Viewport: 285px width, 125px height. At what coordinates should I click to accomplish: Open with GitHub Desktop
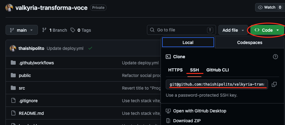(x=200, y=111)
